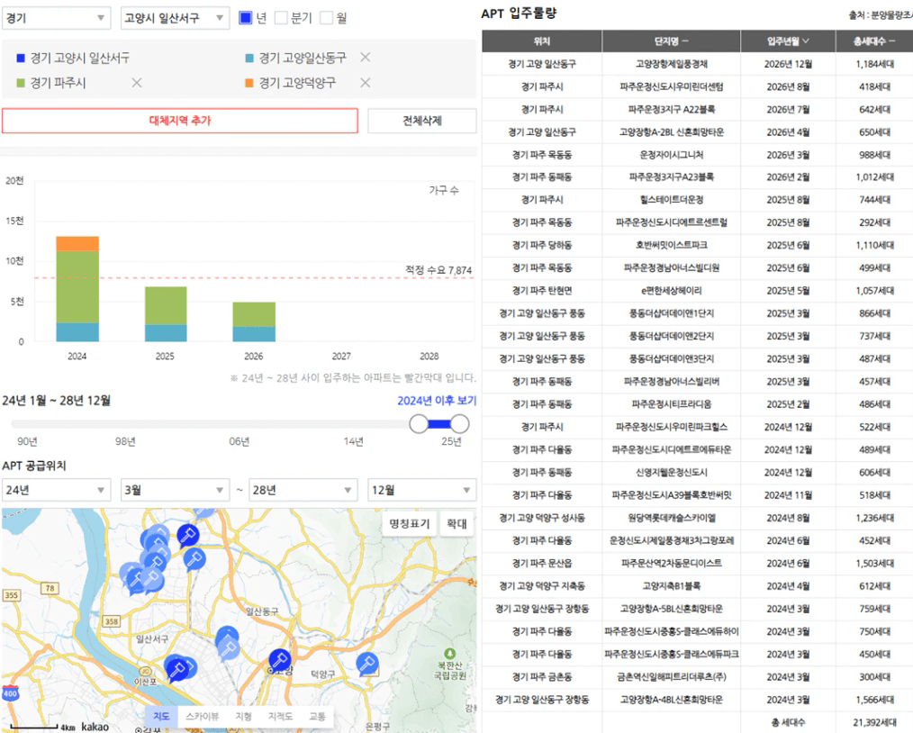Click 확대 map button

pyautogui.click(x=456, y=523)
